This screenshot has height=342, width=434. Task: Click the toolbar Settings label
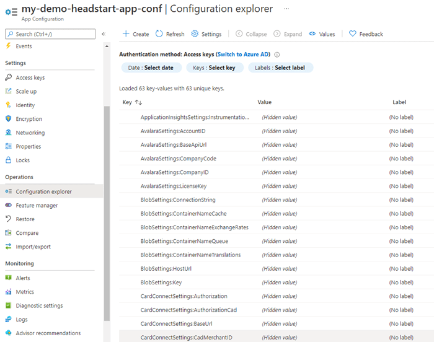(x=211, y=34)
